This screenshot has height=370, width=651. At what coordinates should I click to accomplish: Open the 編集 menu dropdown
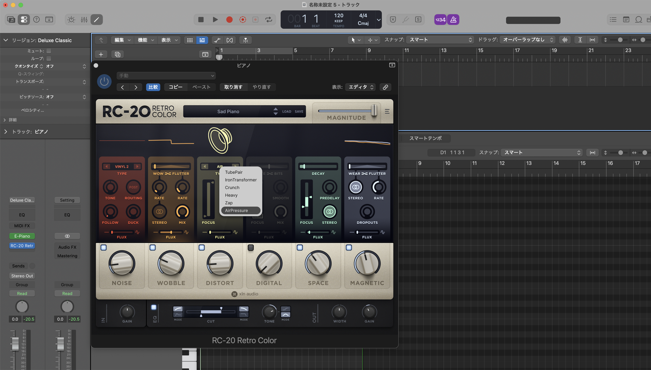tap(122, 40)
